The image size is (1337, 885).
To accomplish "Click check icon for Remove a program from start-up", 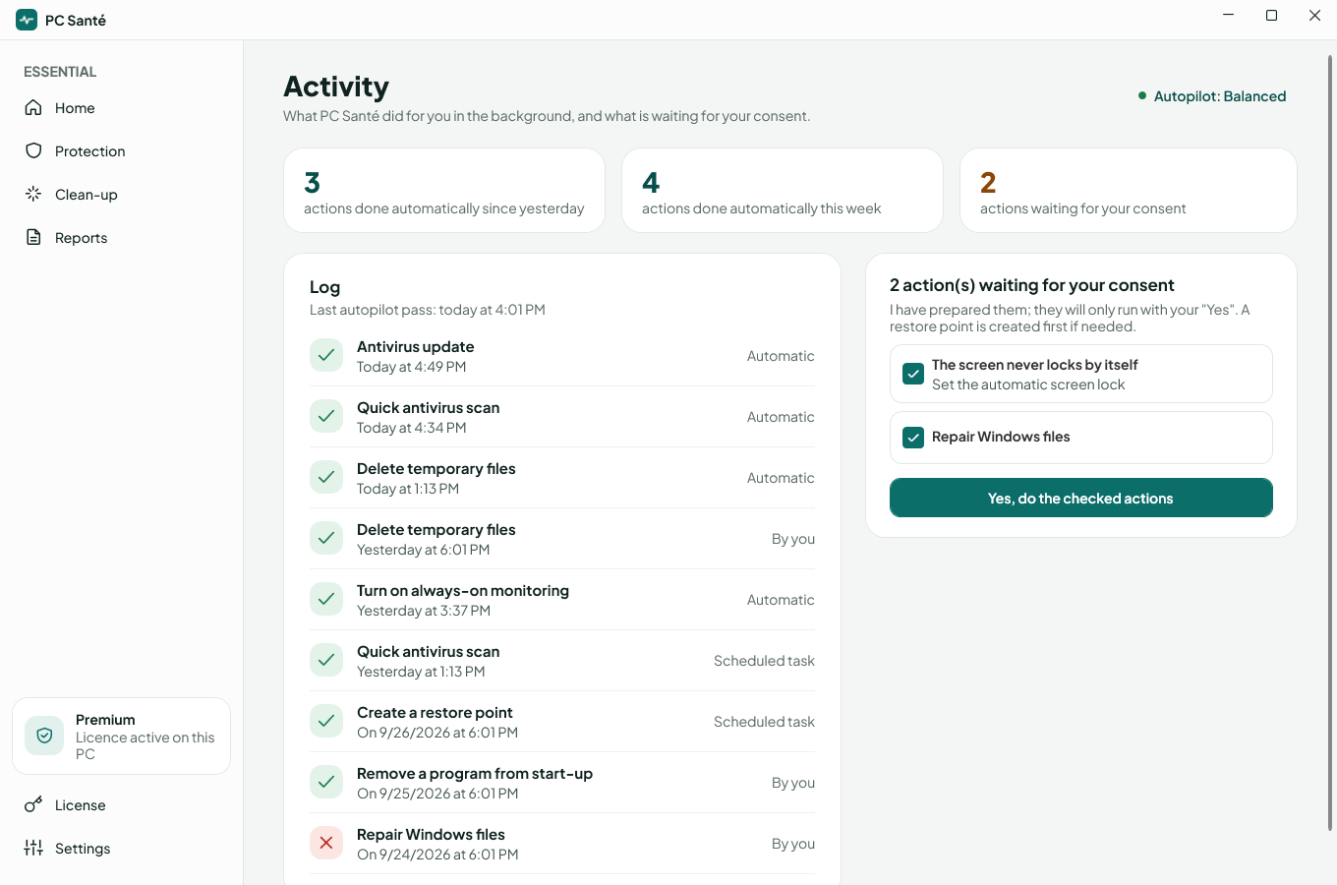I will (326, 782).
